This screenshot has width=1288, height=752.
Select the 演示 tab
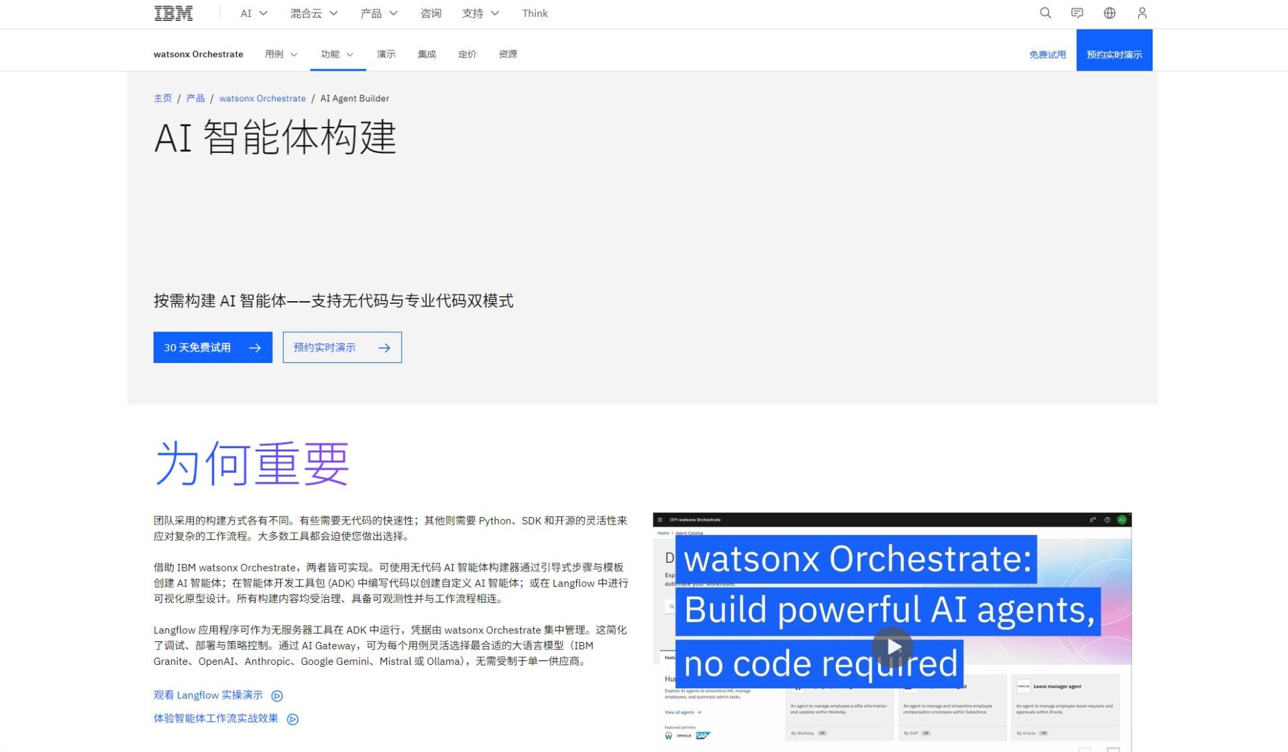(x=386, y=54)
